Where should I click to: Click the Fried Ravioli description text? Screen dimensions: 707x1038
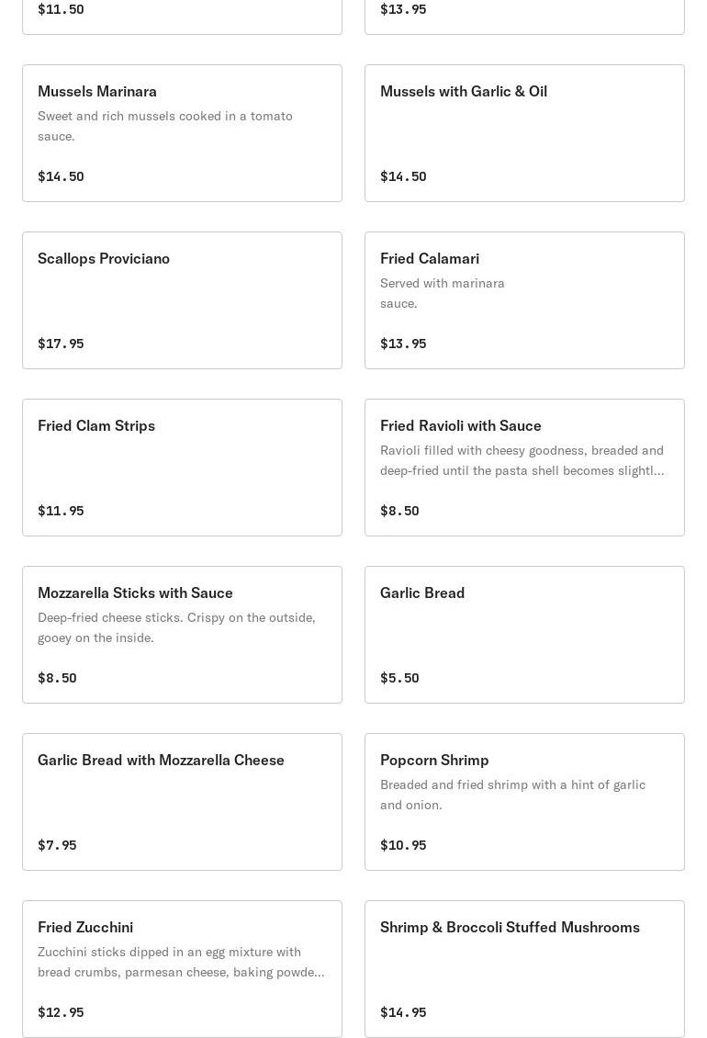pos(522,460)
